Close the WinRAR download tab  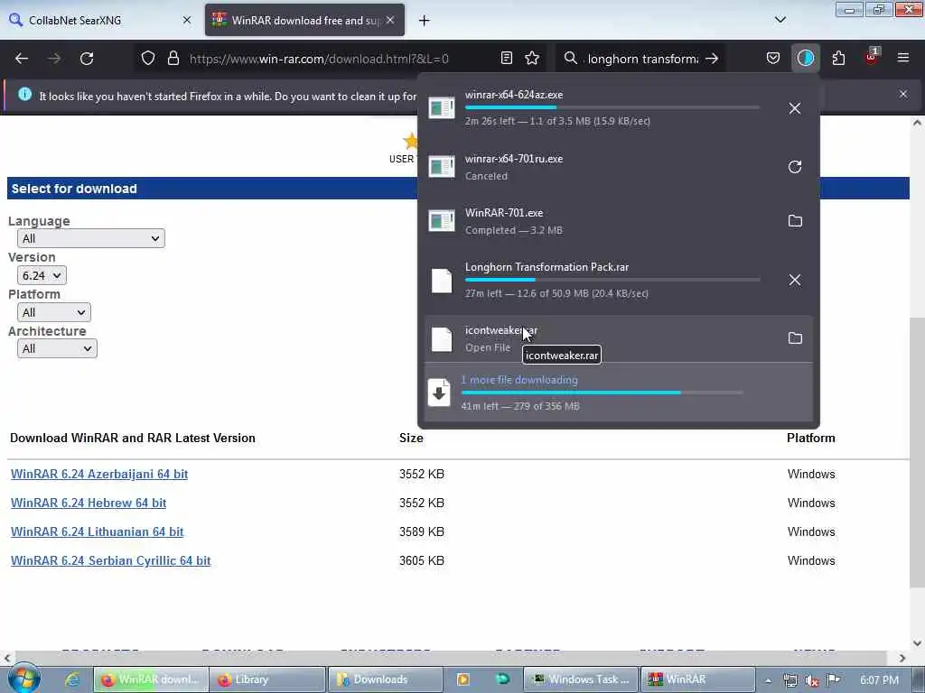(x=390, y=20)
